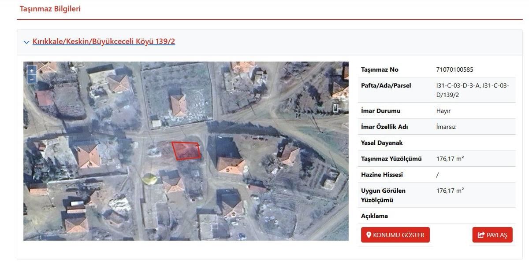Click the Taşınmaz Yüzölçümü row label
This screenshot has height=264, width=529.
391,158
